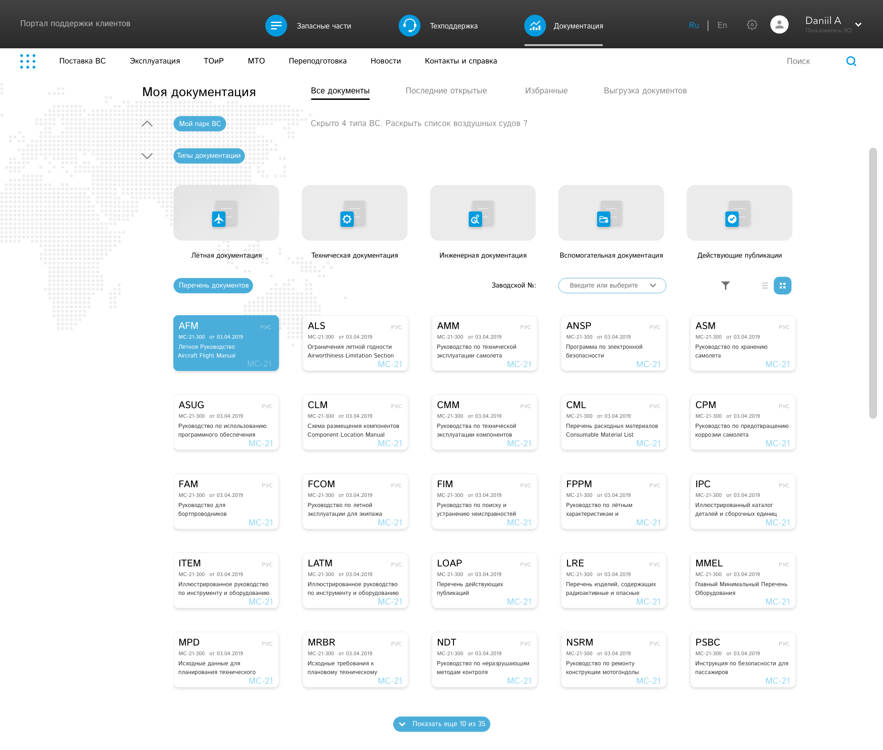Switch language to Ru
883x750 pixels.
coord(694,25)
